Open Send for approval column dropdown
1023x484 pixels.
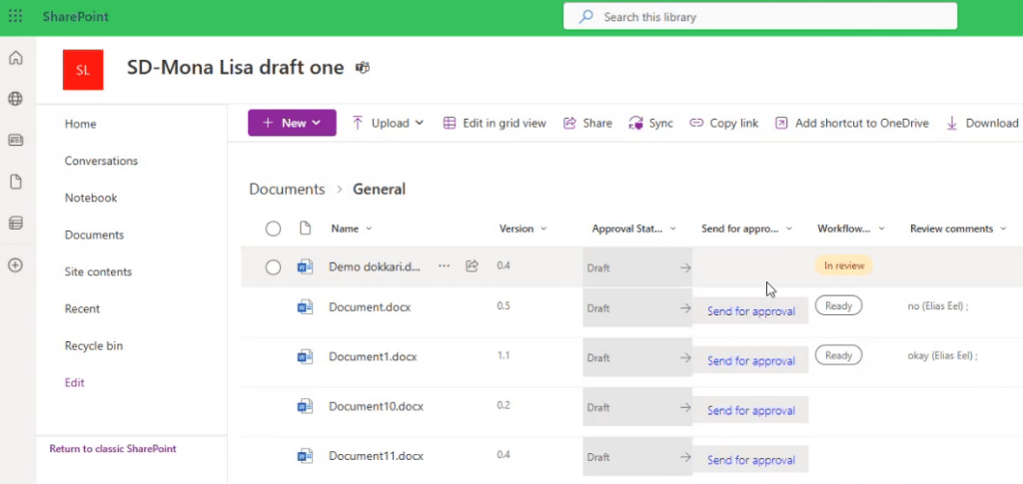click(789, 229)
